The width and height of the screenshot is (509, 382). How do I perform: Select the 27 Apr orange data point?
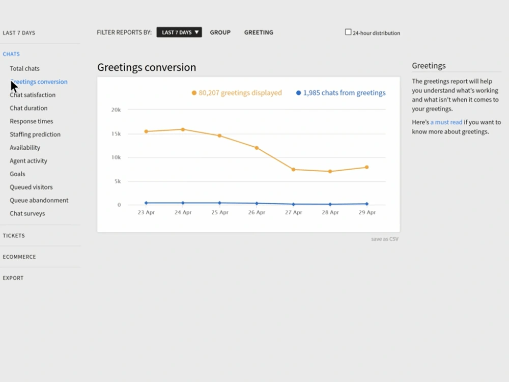294,170
